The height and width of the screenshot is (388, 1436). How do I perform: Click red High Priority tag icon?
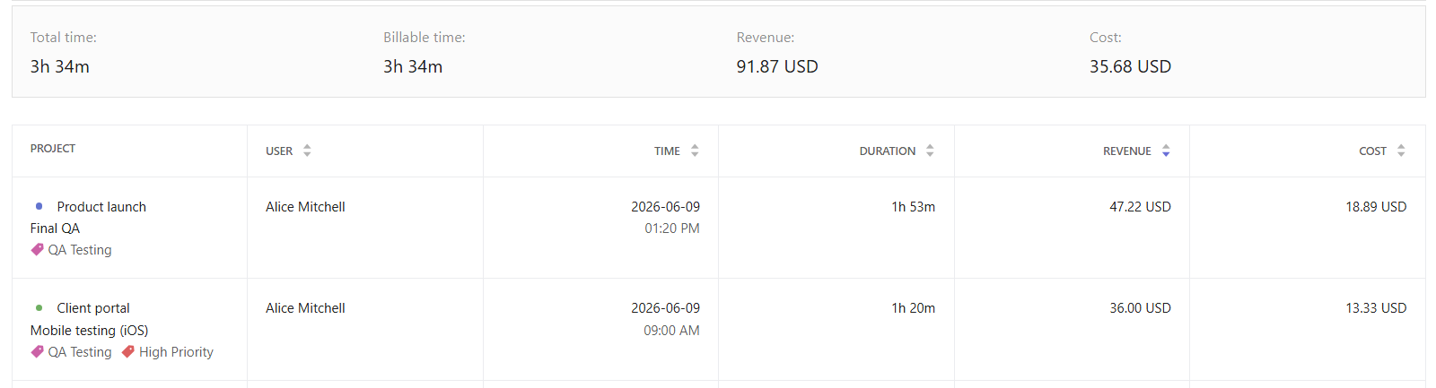pos(128,352)
